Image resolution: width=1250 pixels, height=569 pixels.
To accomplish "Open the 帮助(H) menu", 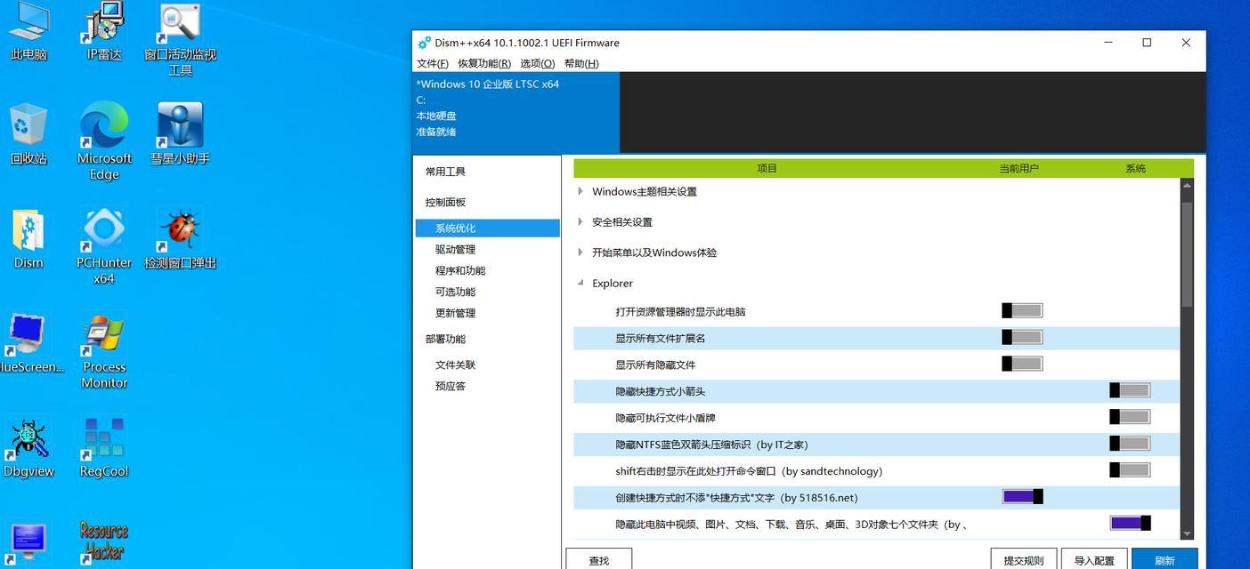I will [x=581, y=64].
